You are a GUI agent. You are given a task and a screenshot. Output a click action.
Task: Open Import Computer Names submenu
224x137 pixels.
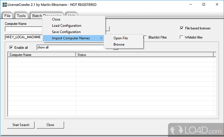pos(74,38)
